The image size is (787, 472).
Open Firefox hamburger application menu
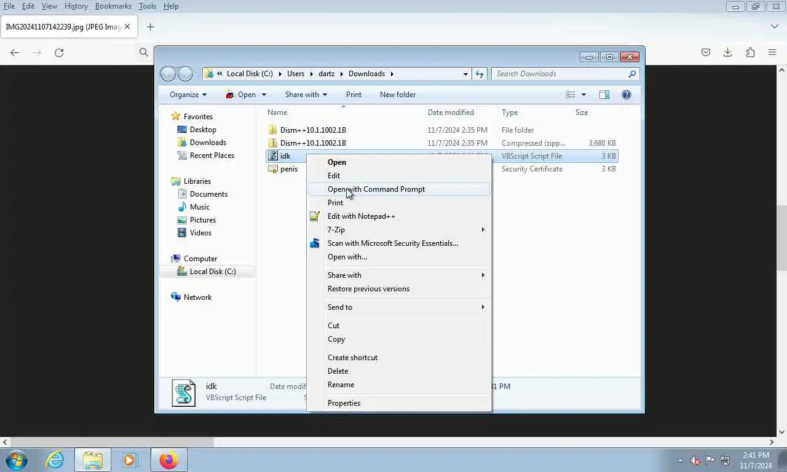[x=772, y=52]
